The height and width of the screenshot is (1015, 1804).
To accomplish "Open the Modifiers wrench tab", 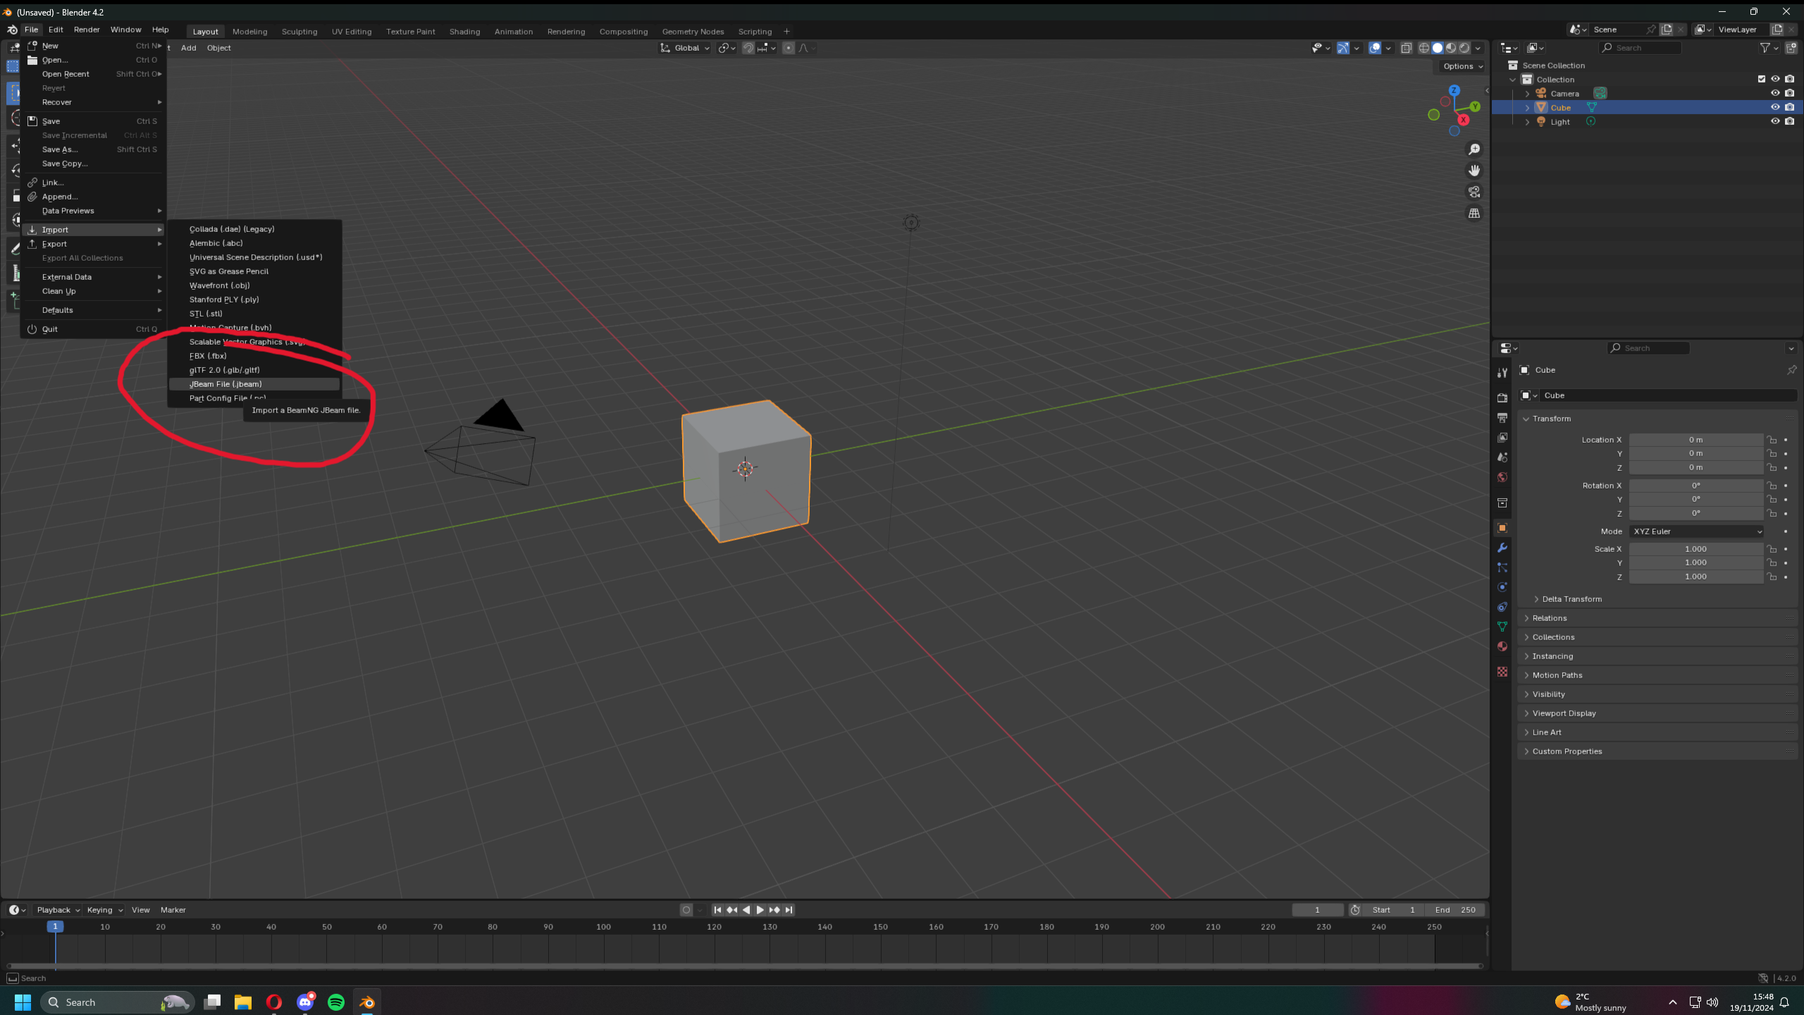I will tap(1502, 548).
